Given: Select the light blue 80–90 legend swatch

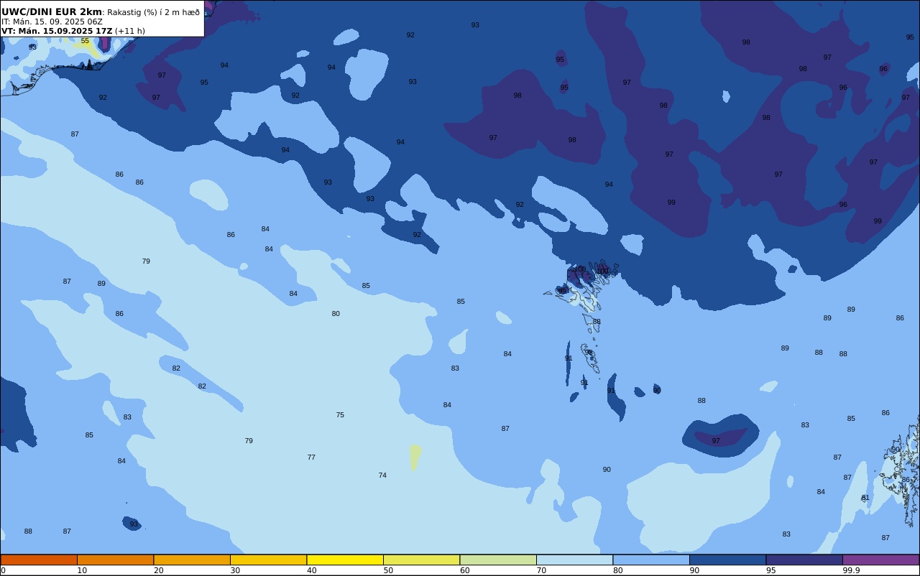Looking at the screenshot, I should coord(651,559).
